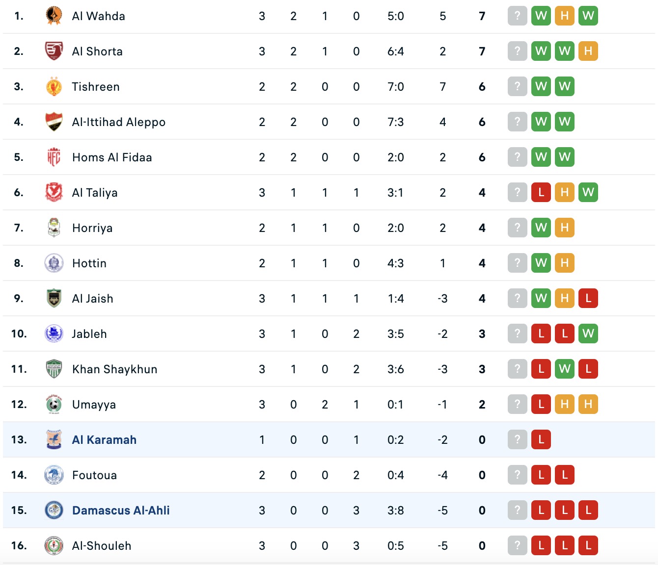Open the Khan Shaykhun team page
Image resolution: width=658 pixels, height=565 pixels.
(x=114, y=369)
